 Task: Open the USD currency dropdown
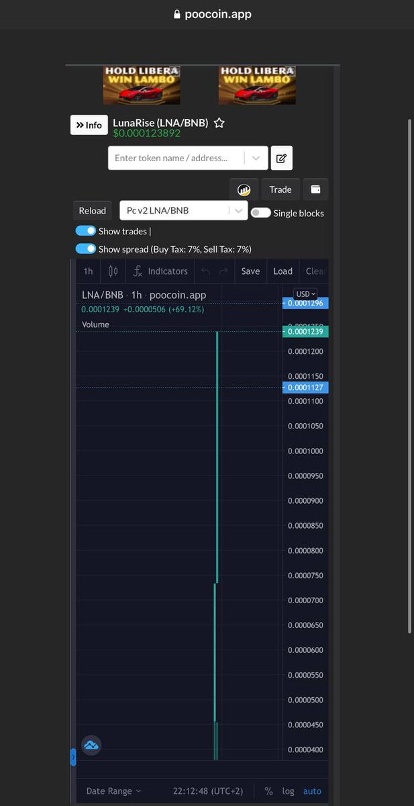click(x=306, y=294)
